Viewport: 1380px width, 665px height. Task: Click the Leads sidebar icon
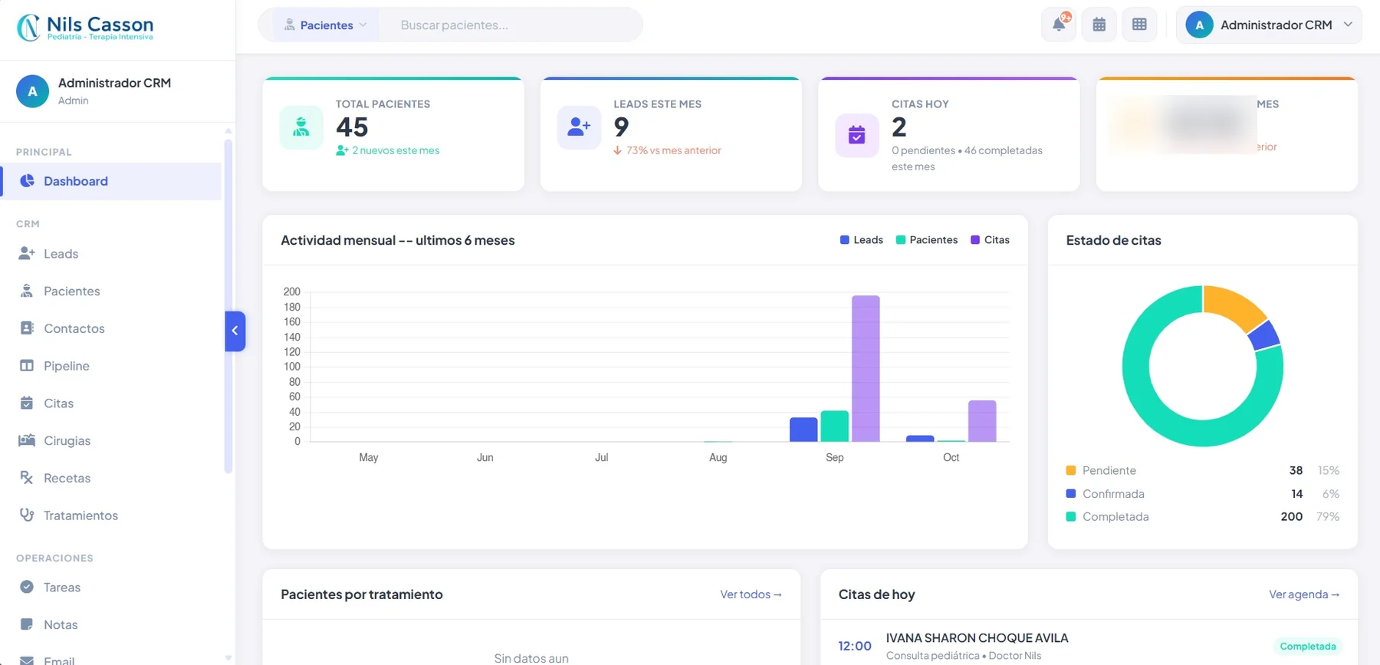27,253
